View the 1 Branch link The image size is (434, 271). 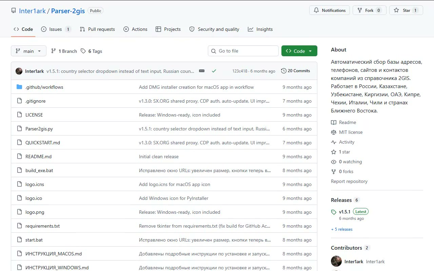[x=64, y=51]
